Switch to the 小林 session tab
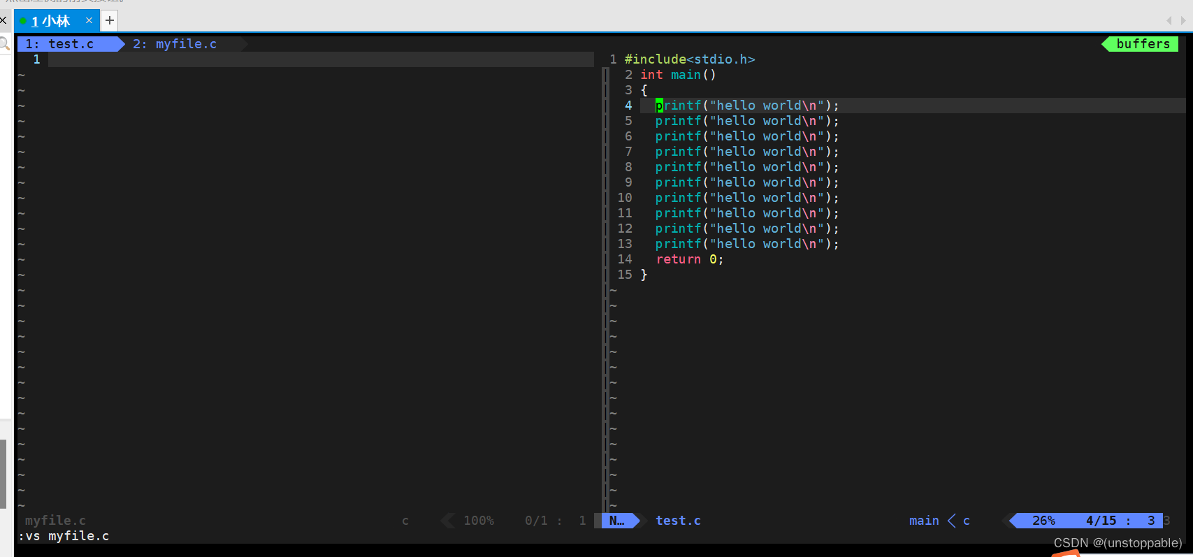 pyautogui.click(x=56, y=21)
